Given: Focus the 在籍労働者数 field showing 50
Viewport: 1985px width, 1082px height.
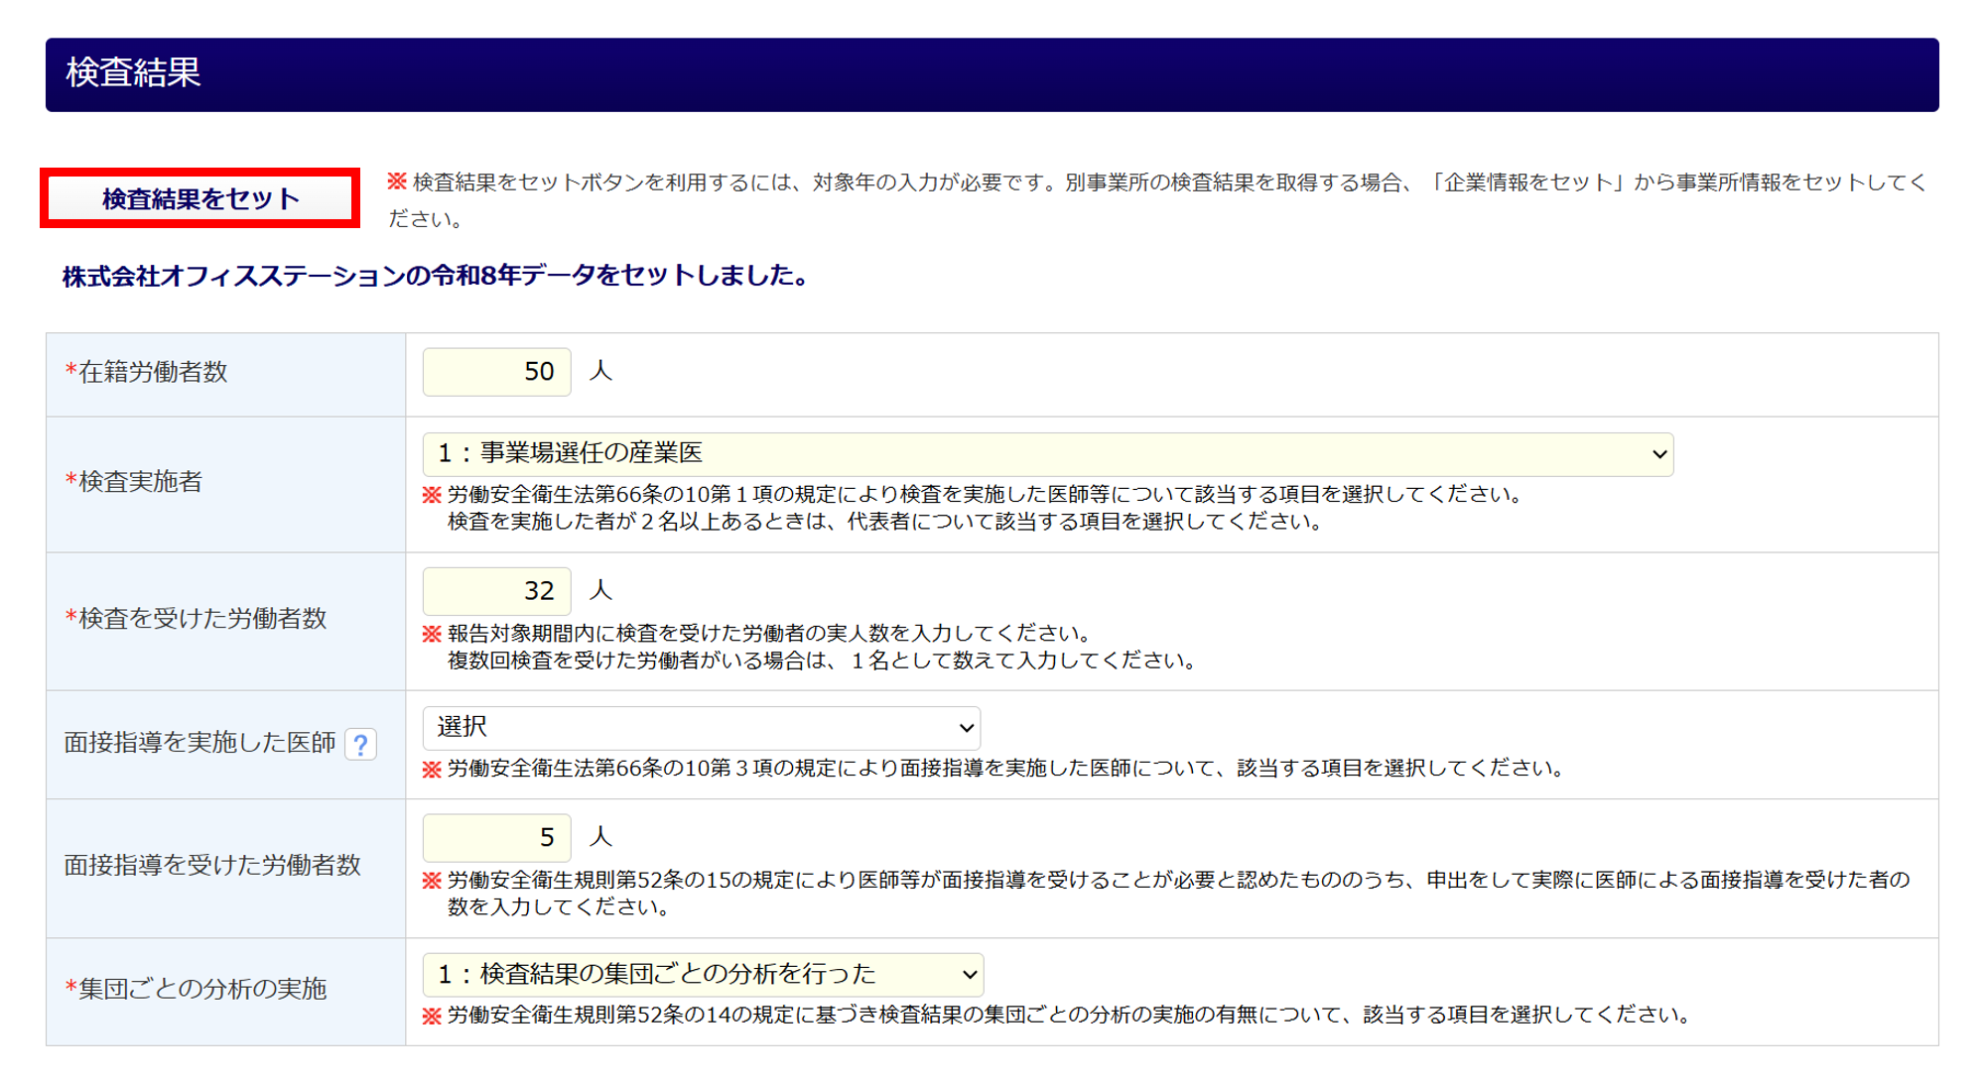Looking at the screenshot, I should pyautogui.click(x=496, y=372).
